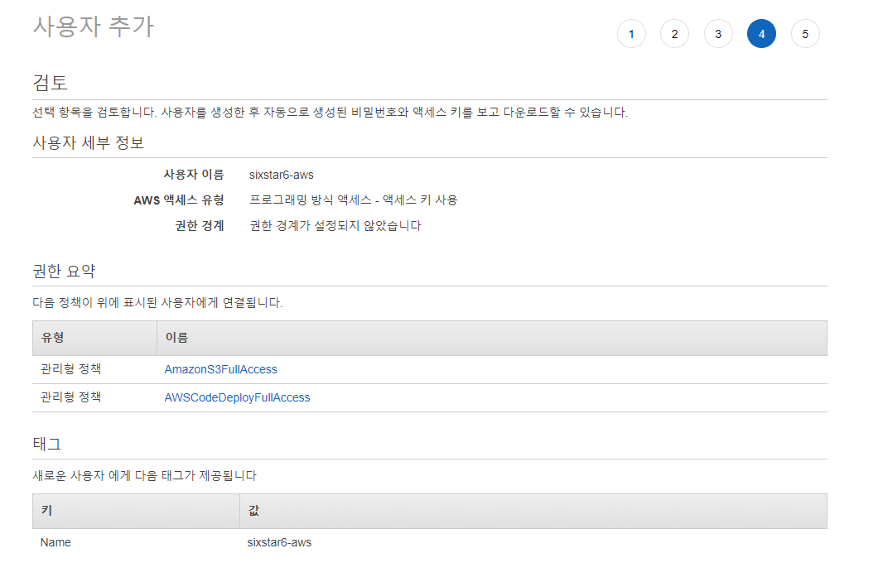Image resolution: width=878 pixels, height=582 pixels.
Task: Jump back to step 2 circle
Action: [674, 34]
